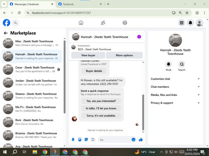Click the browser zoom magnifier icon
209x156 pixels.
(180, 13)
